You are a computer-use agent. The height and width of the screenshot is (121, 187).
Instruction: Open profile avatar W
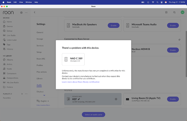tap(182, 12)
